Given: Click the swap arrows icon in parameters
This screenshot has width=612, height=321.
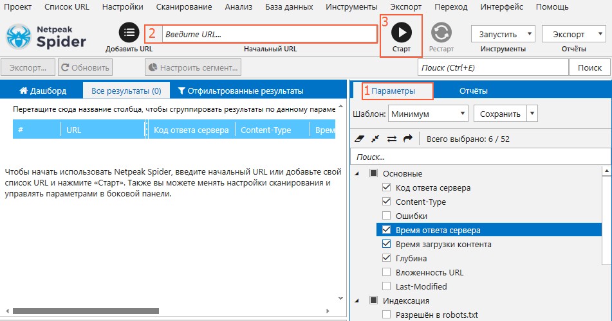Looking at the screenshot, I should (391, 139).
